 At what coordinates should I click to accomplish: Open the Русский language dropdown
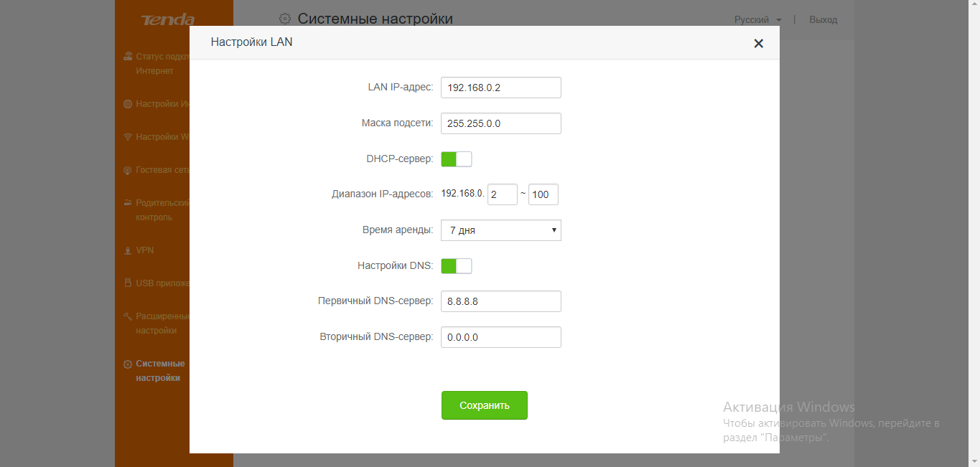tap(757, 20)
